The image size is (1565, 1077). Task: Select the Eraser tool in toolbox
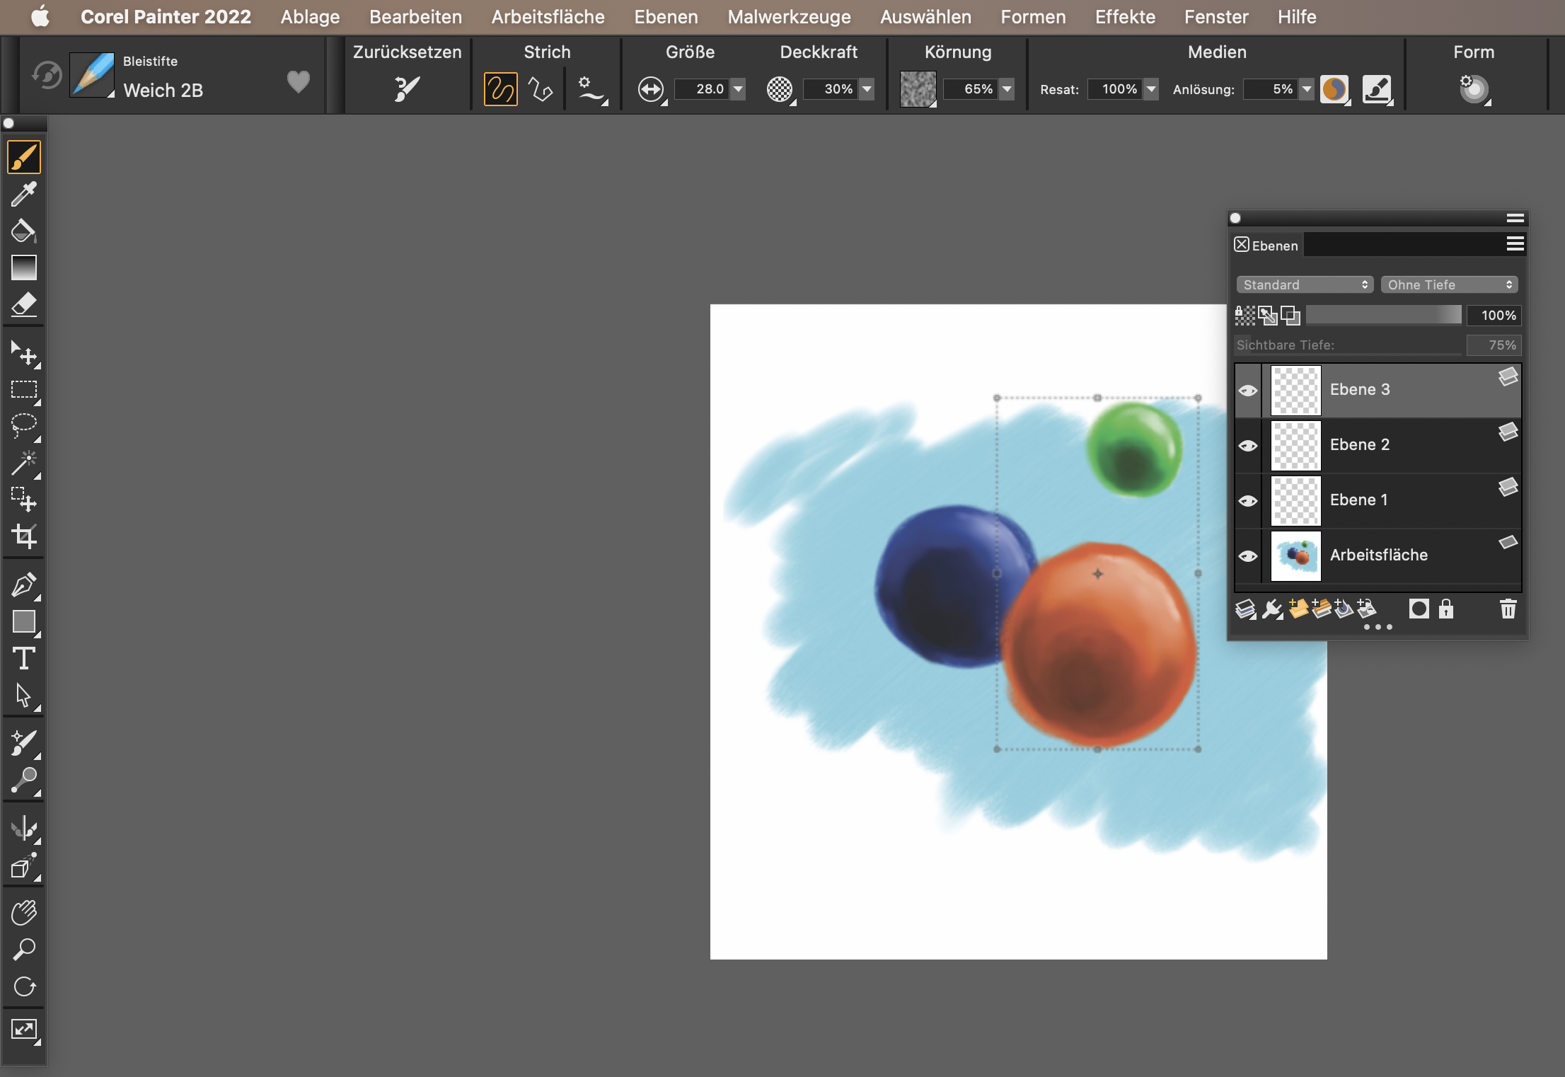click(x=23, y=305)
